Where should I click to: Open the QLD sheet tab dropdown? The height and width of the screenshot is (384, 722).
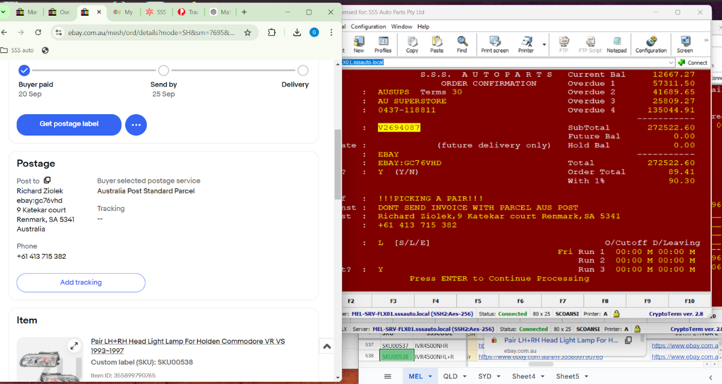pos(464,376)
